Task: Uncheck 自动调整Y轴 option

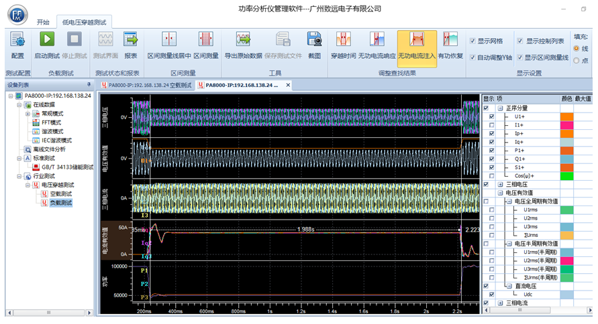Action: pyautogui.click(x=473, y=58)
